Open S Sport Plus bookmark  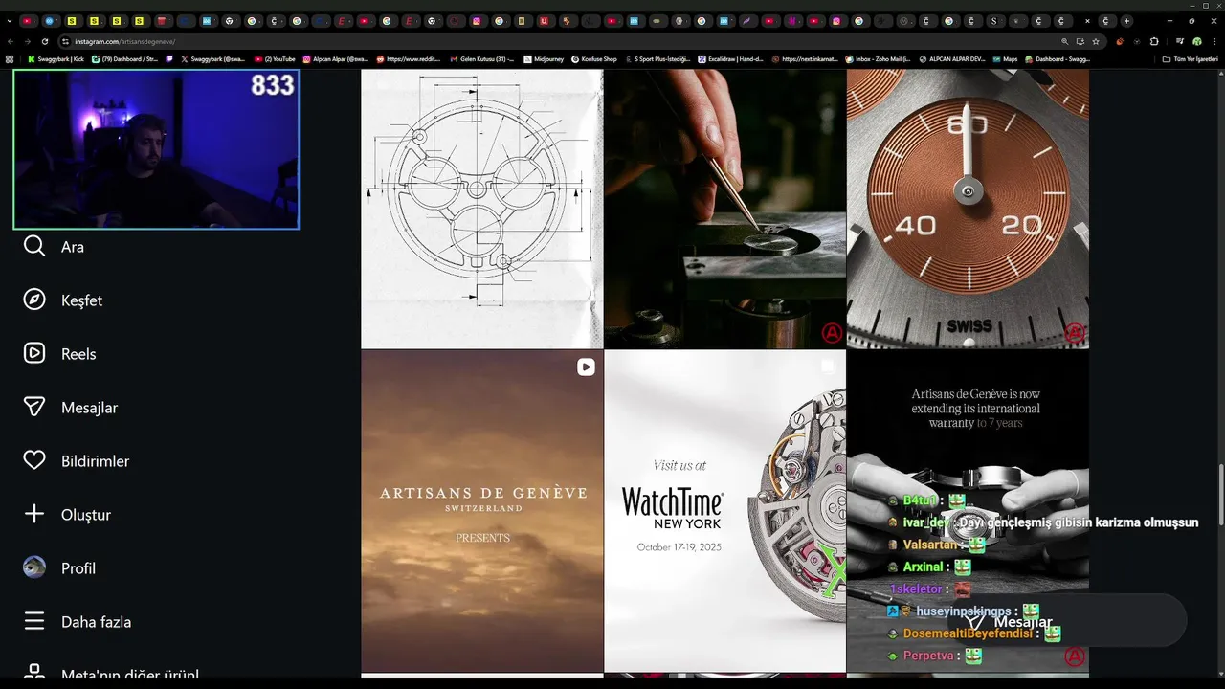[x=657, y=59]
